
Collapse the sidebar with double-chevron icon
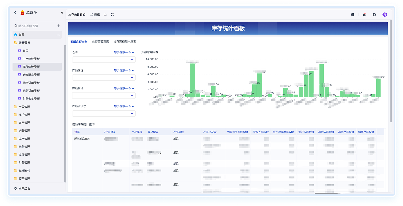tap(62, 13)
